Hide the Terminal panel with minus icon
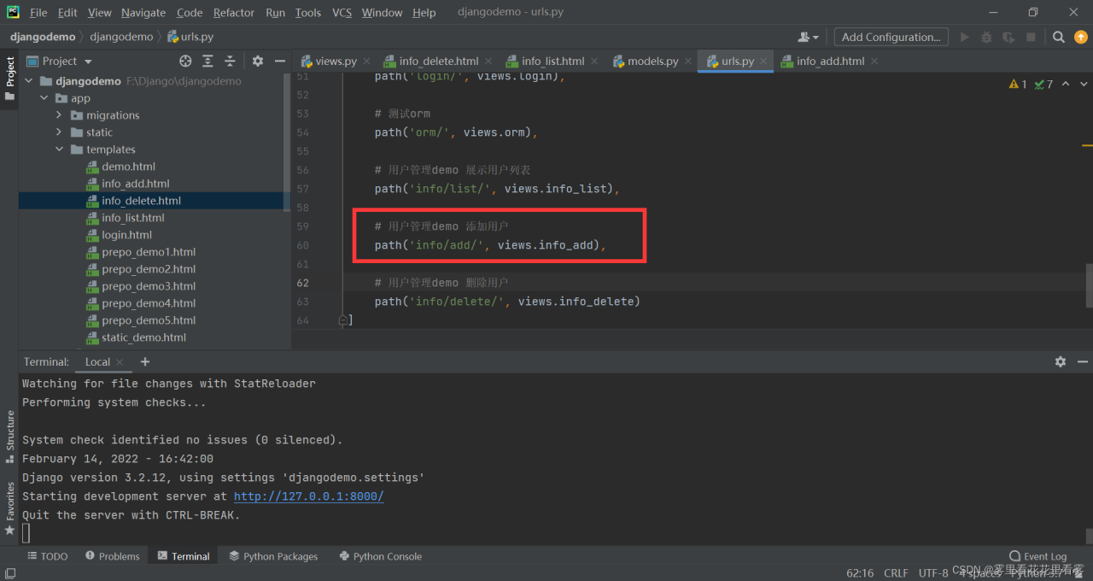 click(1083, 361)
